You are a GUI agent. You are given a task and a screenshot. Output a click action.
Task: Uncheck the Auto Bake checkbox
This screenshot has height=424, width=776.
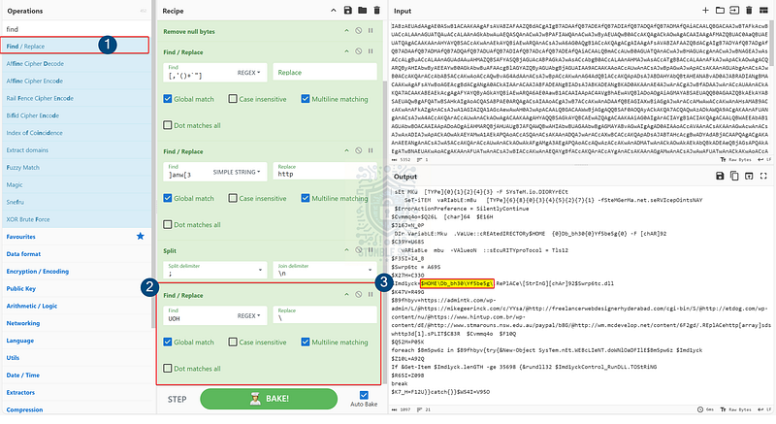coord(364,395)
